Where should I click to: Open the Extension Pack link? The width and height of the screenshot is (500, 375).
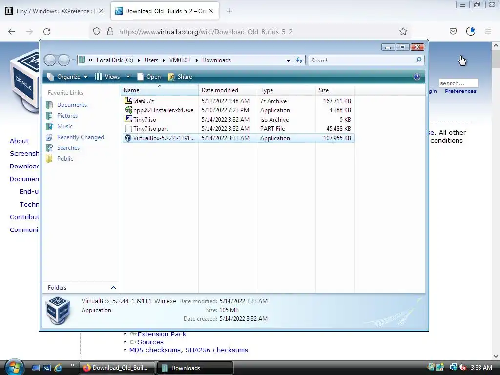tap(162, 334)
